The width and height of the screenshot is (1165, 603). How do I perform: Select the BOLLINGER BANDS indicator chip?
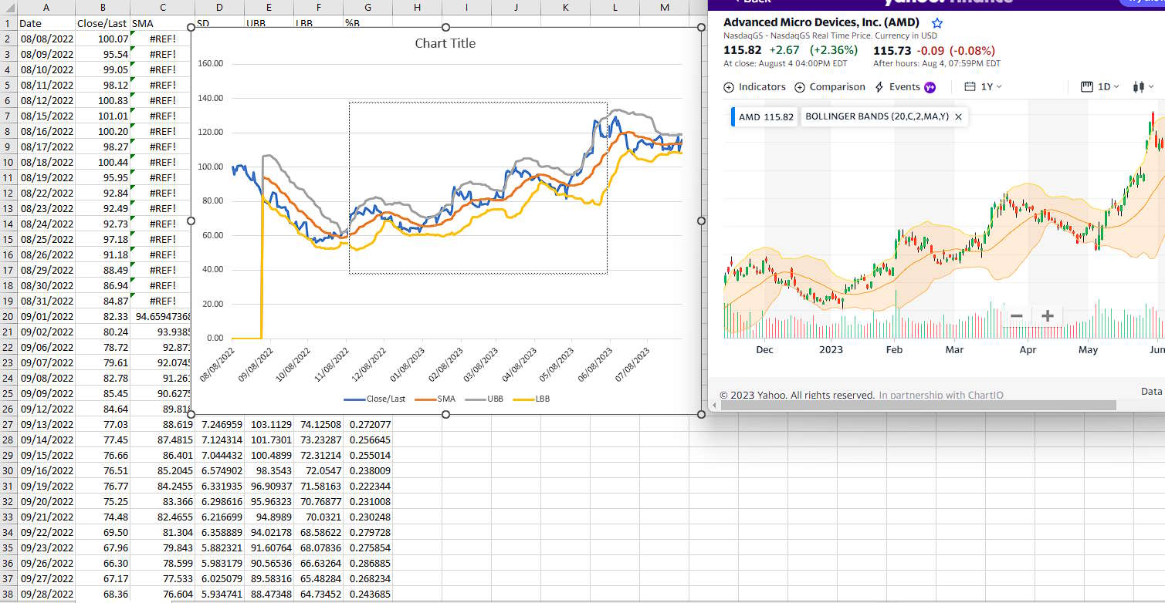878,116
